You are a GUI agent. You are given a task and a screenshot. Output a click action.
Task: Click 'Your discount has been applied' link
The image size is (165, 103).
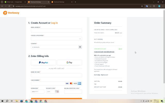[104, 52]
